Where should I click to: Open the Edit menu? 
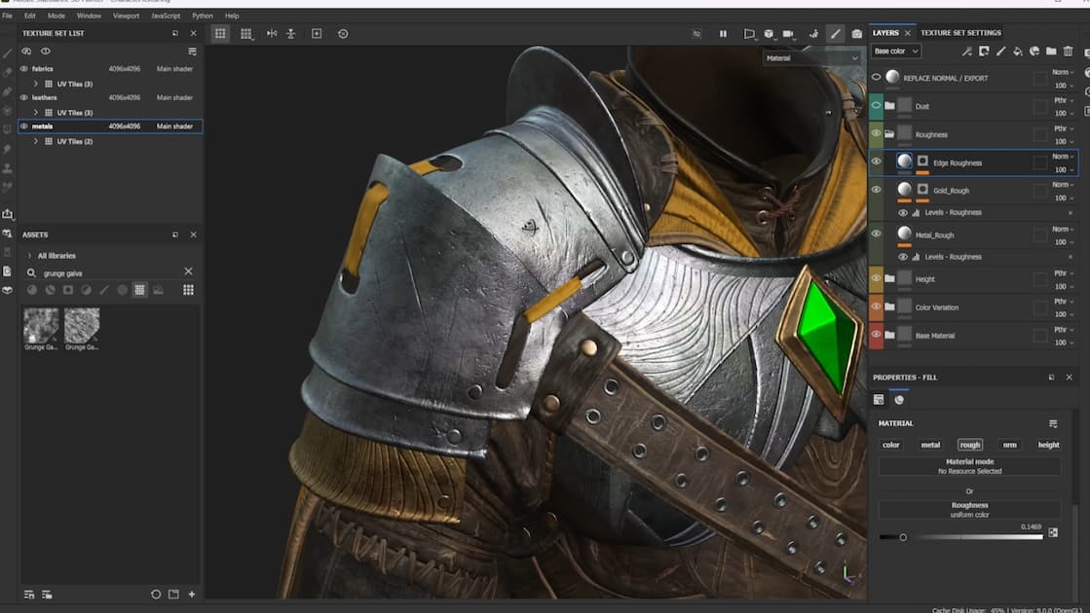pos(30,16)
